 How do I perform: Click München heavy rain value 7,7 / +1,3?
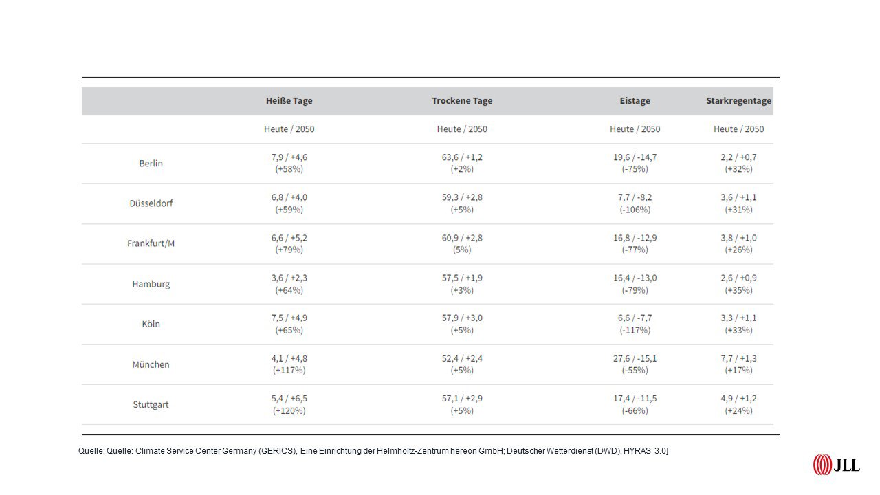pos(739,358)
